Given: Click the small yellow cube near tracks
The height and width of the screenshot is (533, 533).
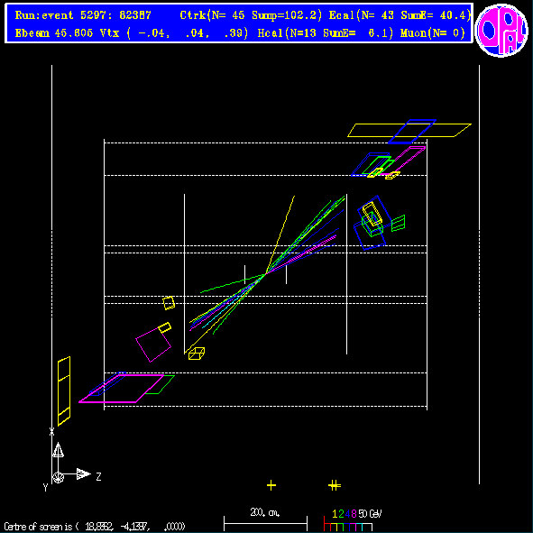Looking at the screenshot, I should click(197, 354).
